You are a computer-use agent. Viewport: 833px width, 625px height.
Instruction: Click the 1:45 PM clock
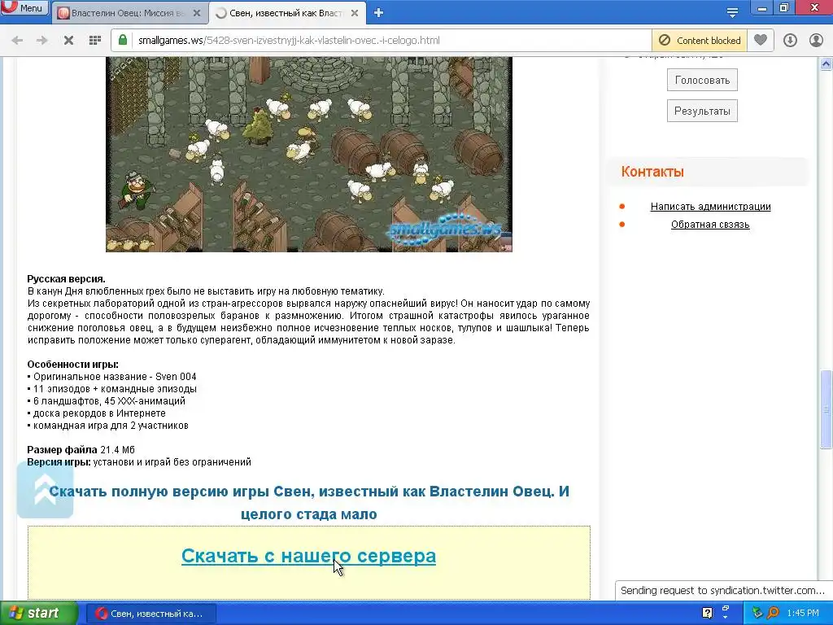pyautogui.click(x=803, y=614)
